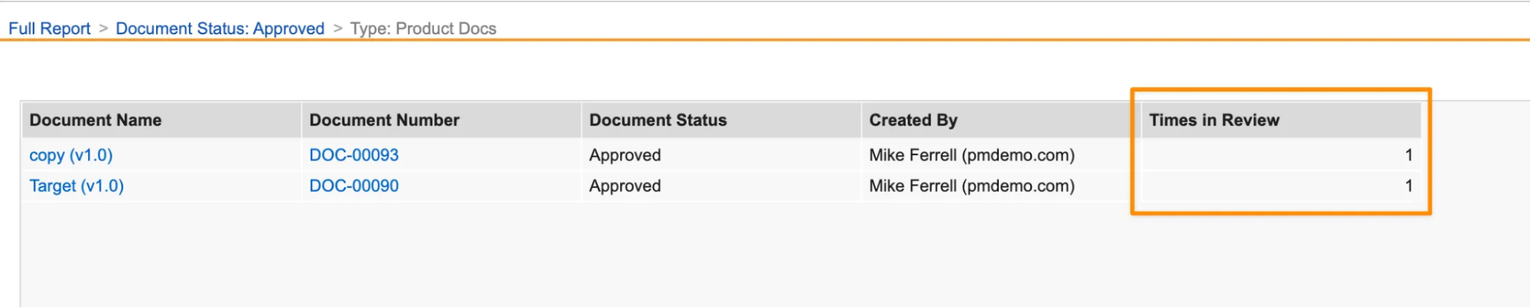Open the Target (v1.0) document
Viewport: 1530px width, 308px height.
coord(77,186)
